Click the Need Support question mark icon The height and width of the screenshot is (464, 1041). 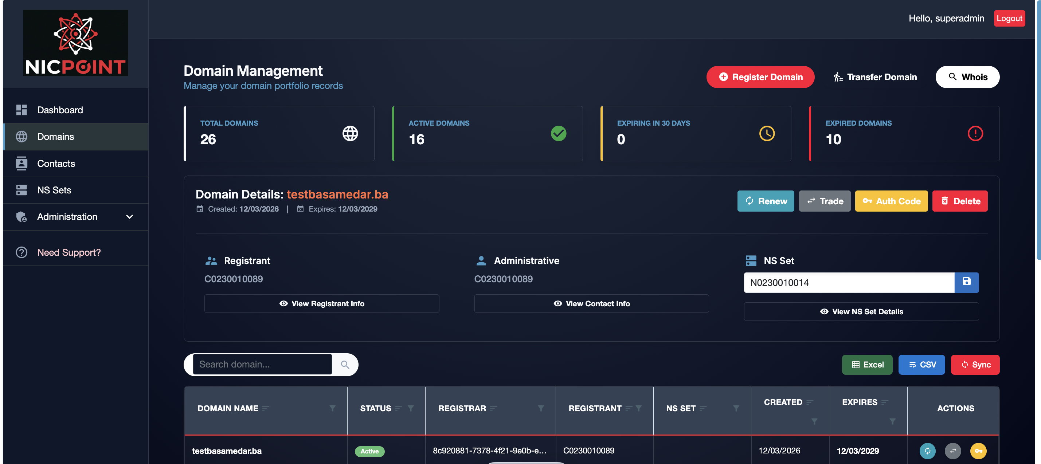21,252
